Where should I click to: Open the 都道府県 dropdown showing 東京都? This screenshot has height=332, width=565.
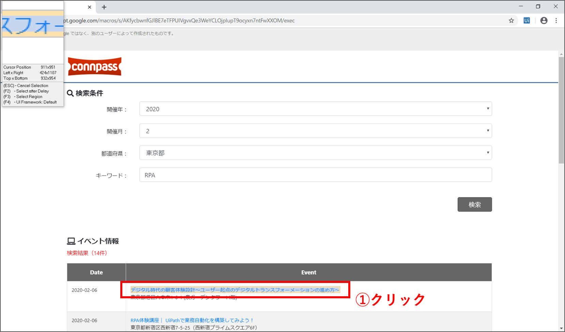click(315, 153)
